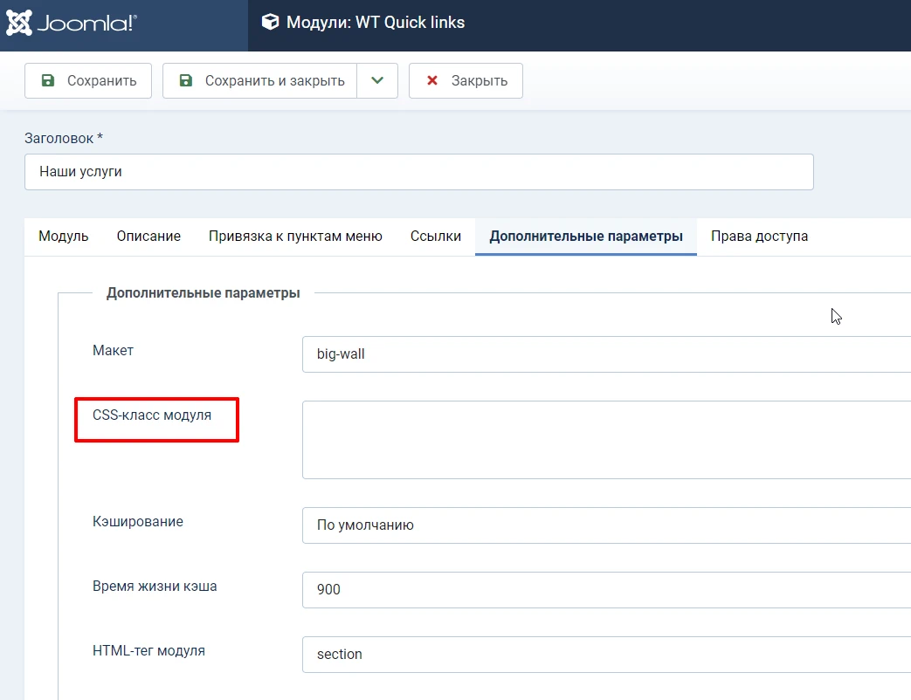The image size is (911, 700).
Task: Click the module cube icon in the header
Action: pyautogui.click(x=270, y=23)
